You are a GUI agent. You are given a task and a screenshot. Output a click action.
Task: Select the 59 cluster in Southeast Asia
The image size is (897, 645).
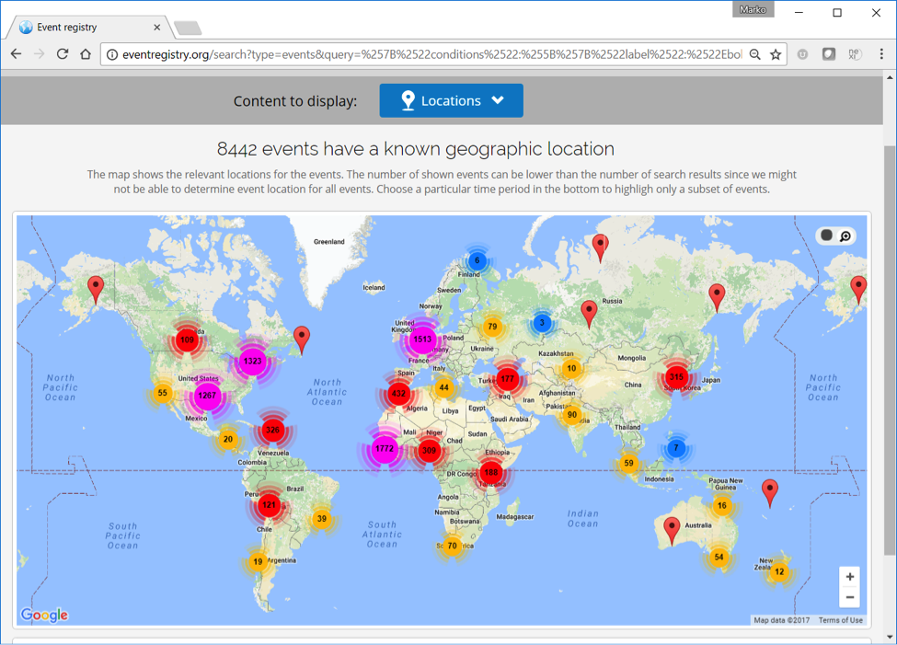tap(628, 463)
